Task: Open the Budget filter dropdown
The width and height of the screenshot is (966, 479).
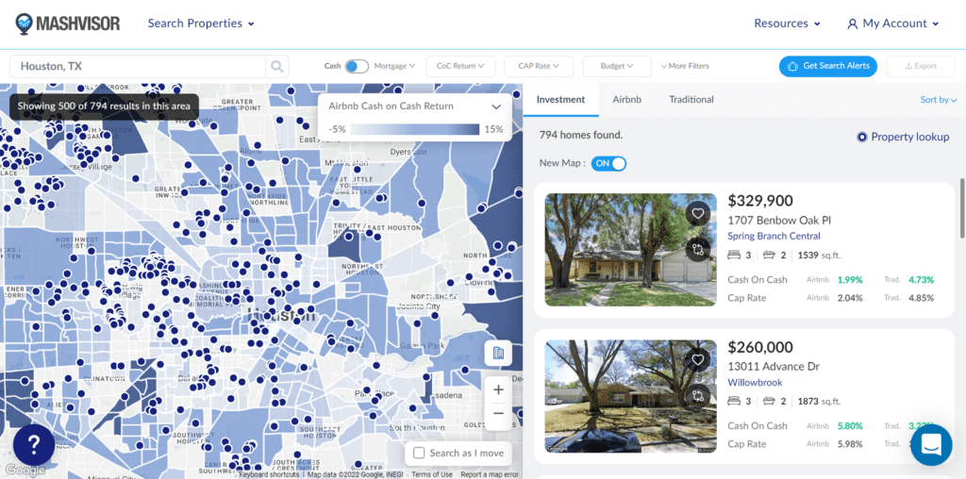Action: [617, 66]
